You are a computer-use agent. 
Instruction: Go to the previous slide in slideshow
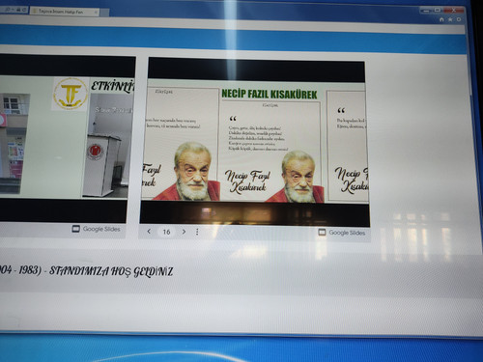click(149, 232)
